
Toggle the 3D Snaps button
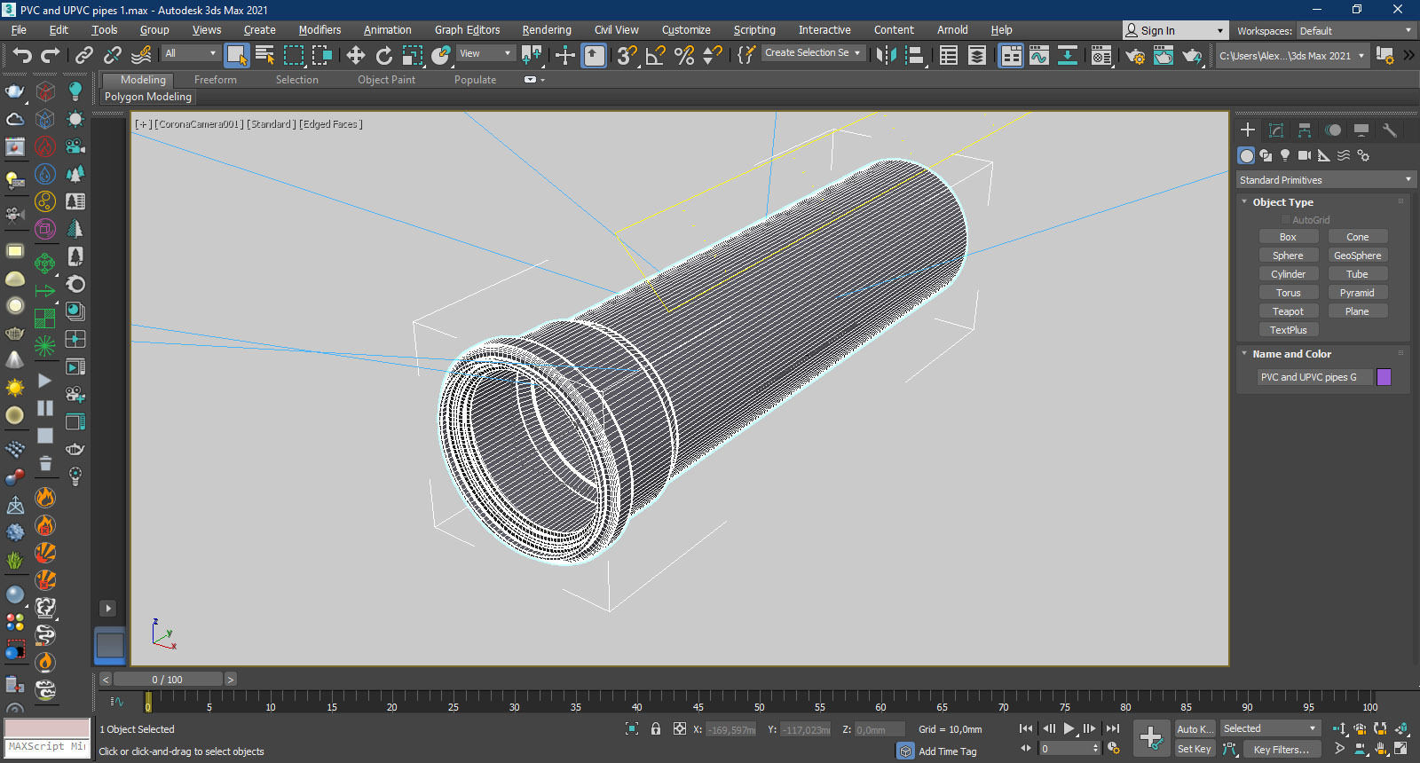(627, 55)
